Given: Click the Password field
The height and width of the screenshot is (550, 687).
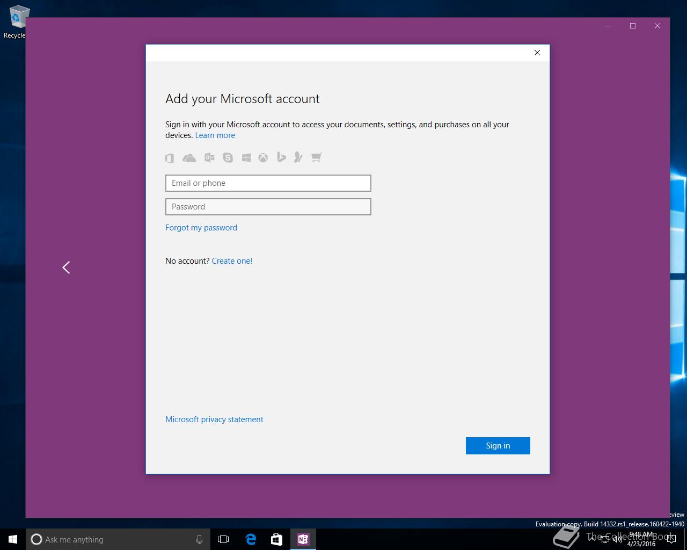Looking at the screenshot, I should pos(268,207).
